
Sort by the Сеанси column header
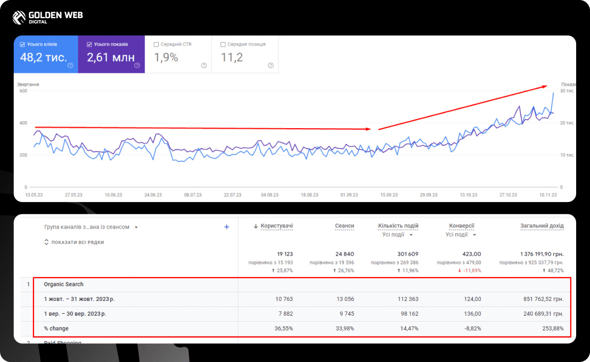click(345, 226)
